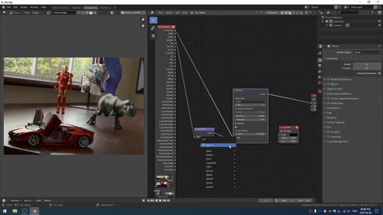
Task: Collapse the Collection tree arrow in outliner
Action: click(323, 21)
